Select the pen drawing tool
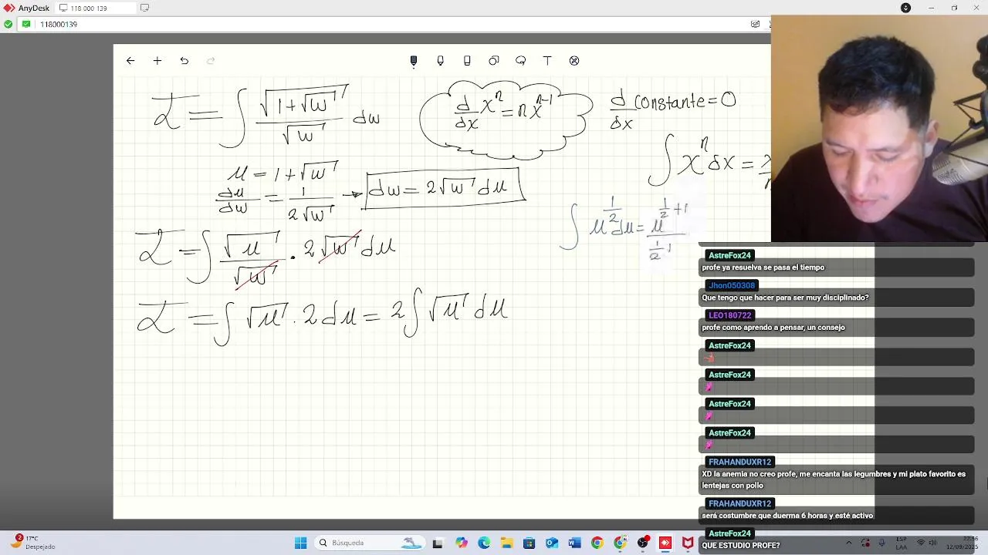The image size is (988, 555). point(414,61)
